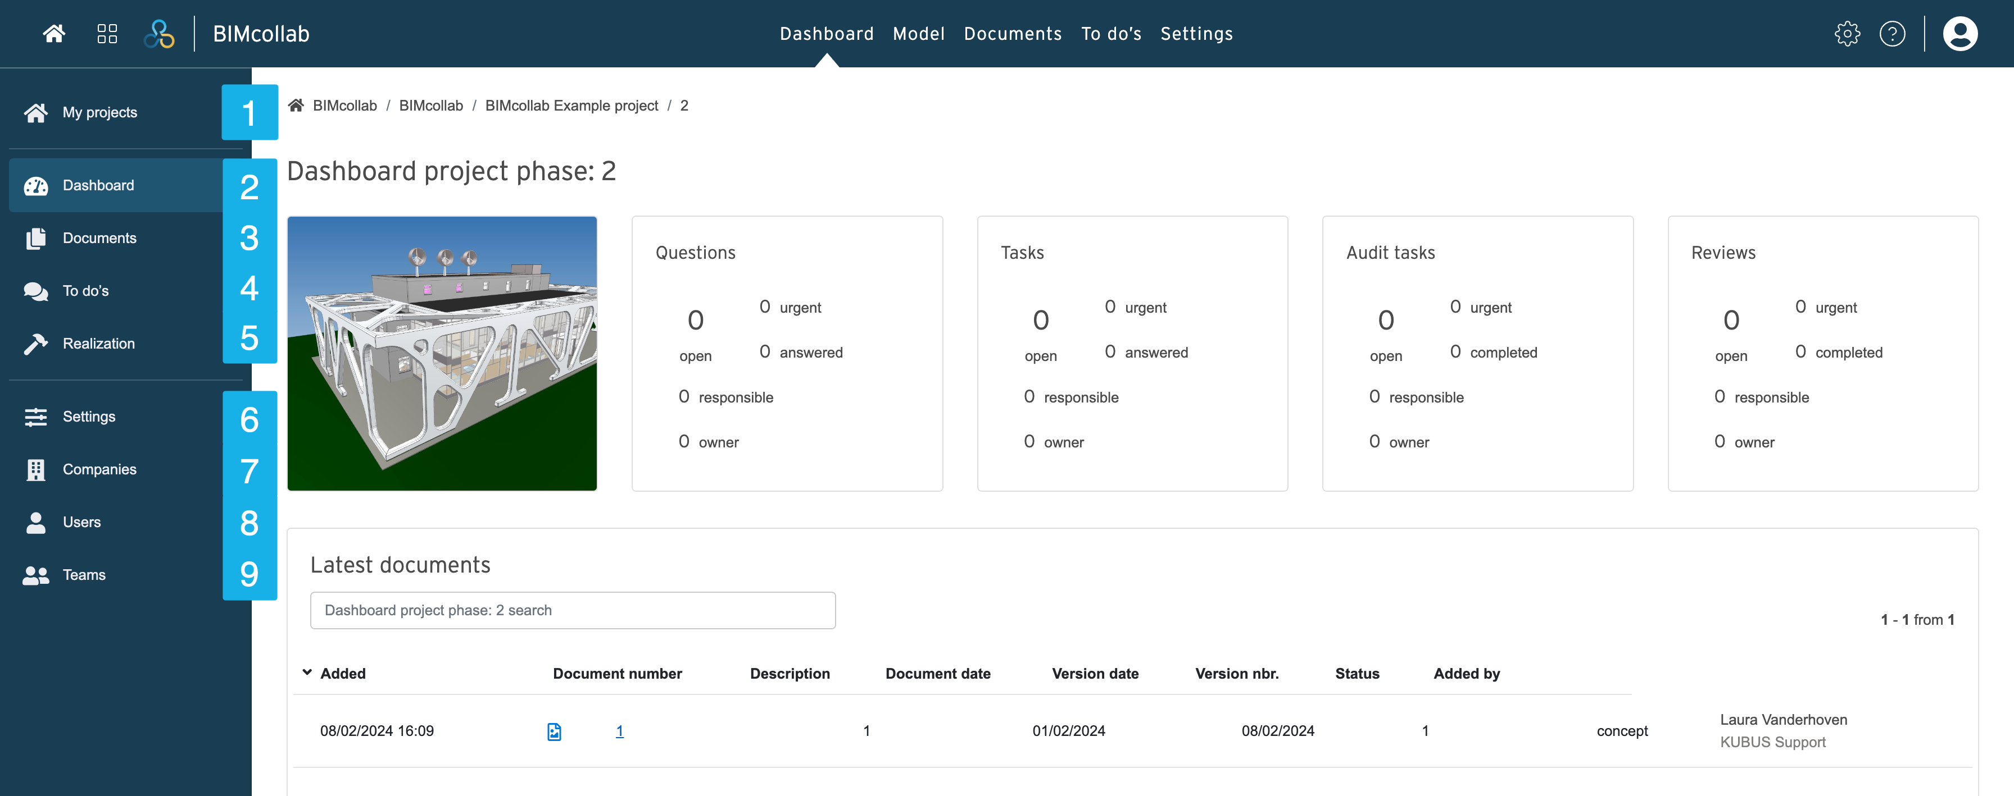Click the Realization hammer icon
Screen dimensions: 2014x796
tap(36, 344)
